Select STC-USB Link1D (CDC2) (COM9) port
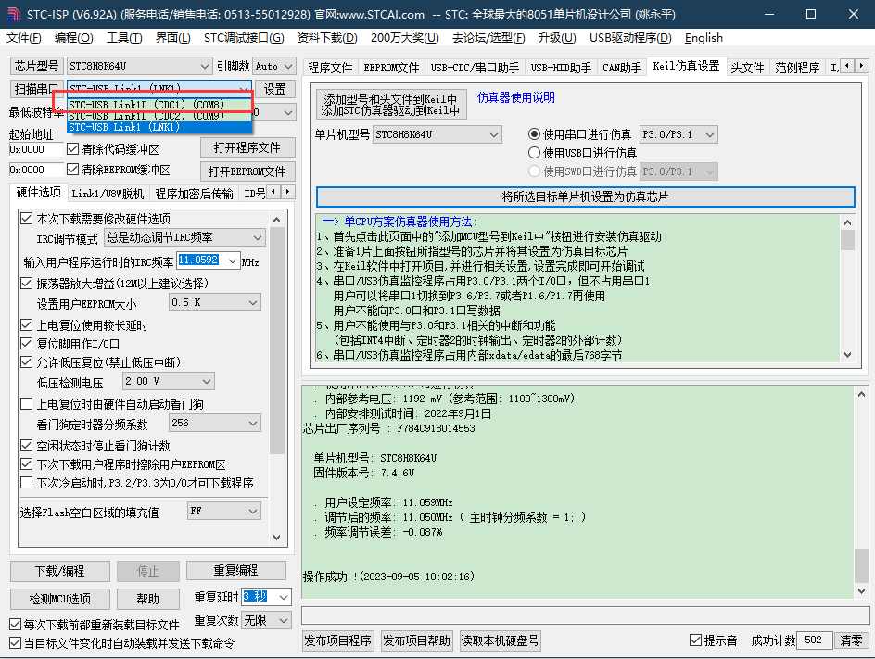Screen dimensions: 875x659 click(159, 116)
